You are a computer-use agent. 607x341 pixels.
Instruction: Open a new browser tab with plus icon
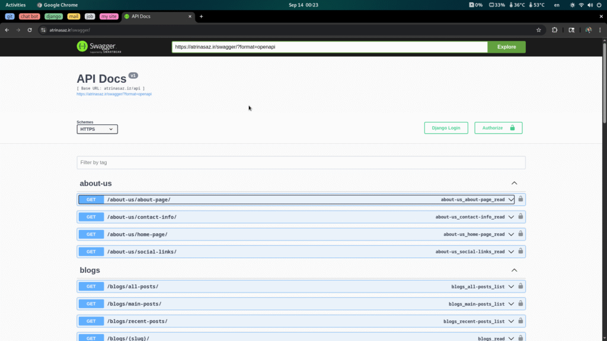pyautogui.click(x=201, y=17)
